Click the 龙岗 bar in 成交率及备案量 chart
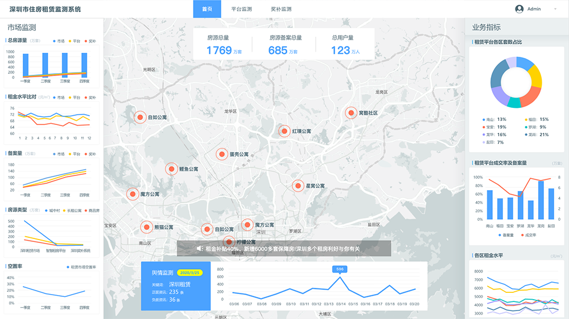The image size is (569, 319). (541, 200)
